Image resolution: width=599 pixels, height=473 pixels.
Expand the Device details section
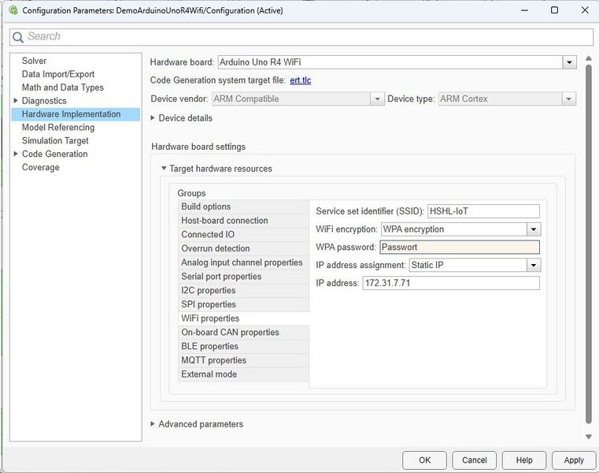coord(153,118)
